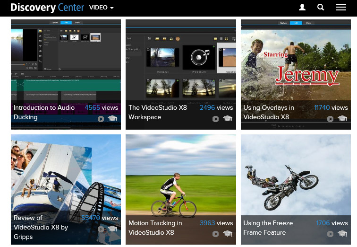Play icon on Motion Tracking card
357x247 pixels.
215,234
